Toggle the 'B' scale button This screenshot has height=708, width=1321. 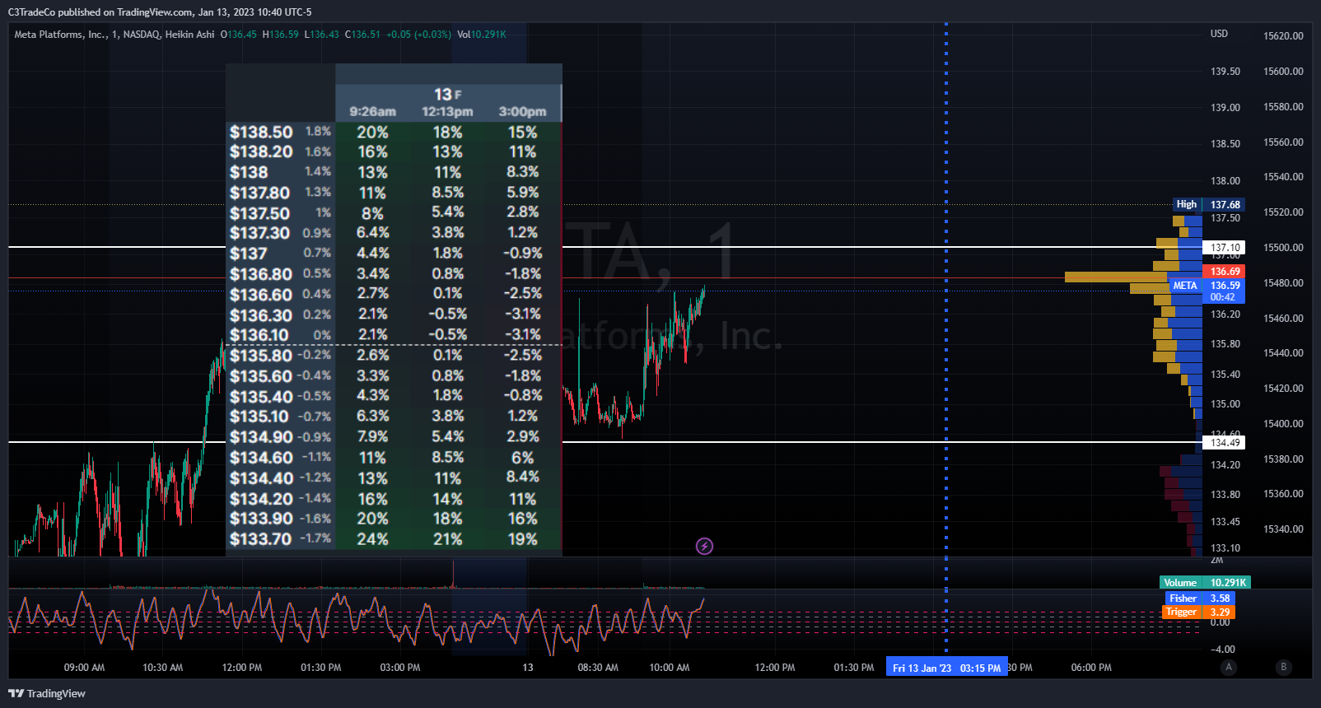1283,667
